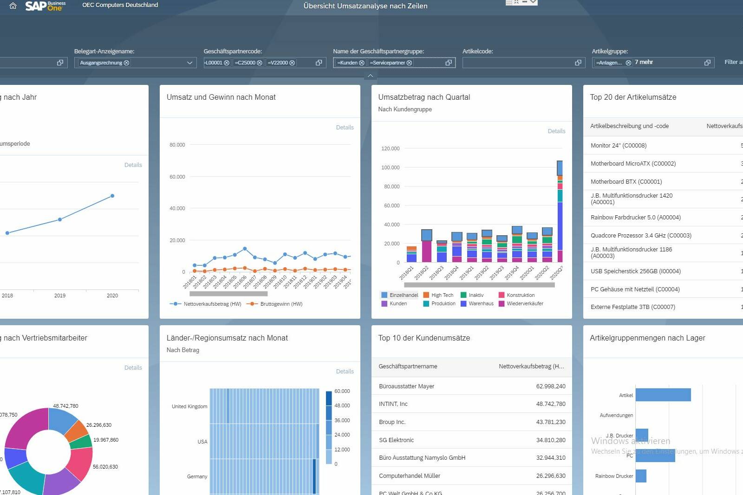This screenshot has width=743, height=495.
Task: Click into the Artikelcode input field
Action: [517, 63]
